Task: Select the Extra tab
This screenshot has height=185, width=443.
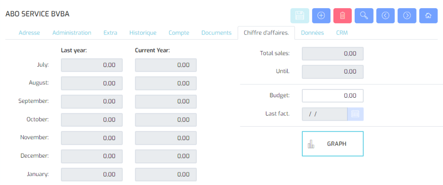Action: pos(110,33)
